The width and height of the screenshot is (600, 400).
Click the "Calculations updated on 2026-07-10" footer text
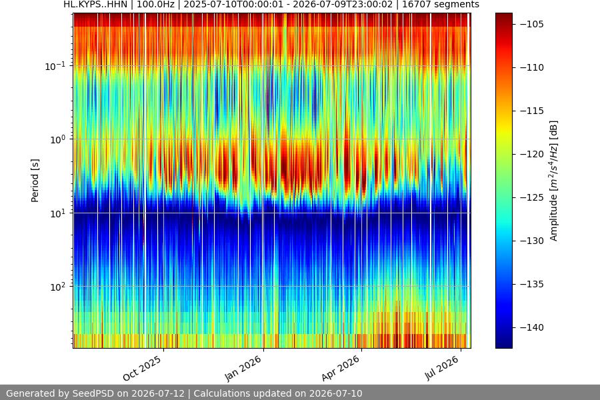(278, 393)
